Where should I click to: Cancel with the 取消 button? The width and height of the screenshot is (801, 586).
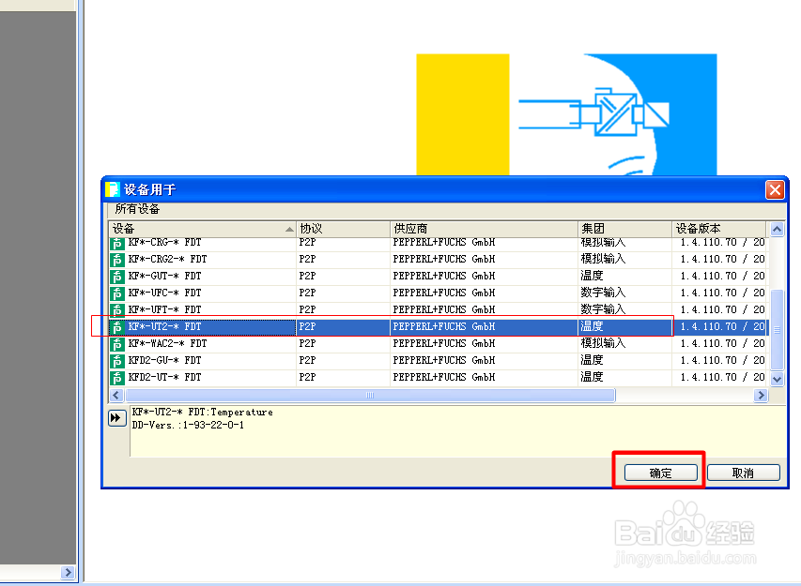click(x=744, y=473)
